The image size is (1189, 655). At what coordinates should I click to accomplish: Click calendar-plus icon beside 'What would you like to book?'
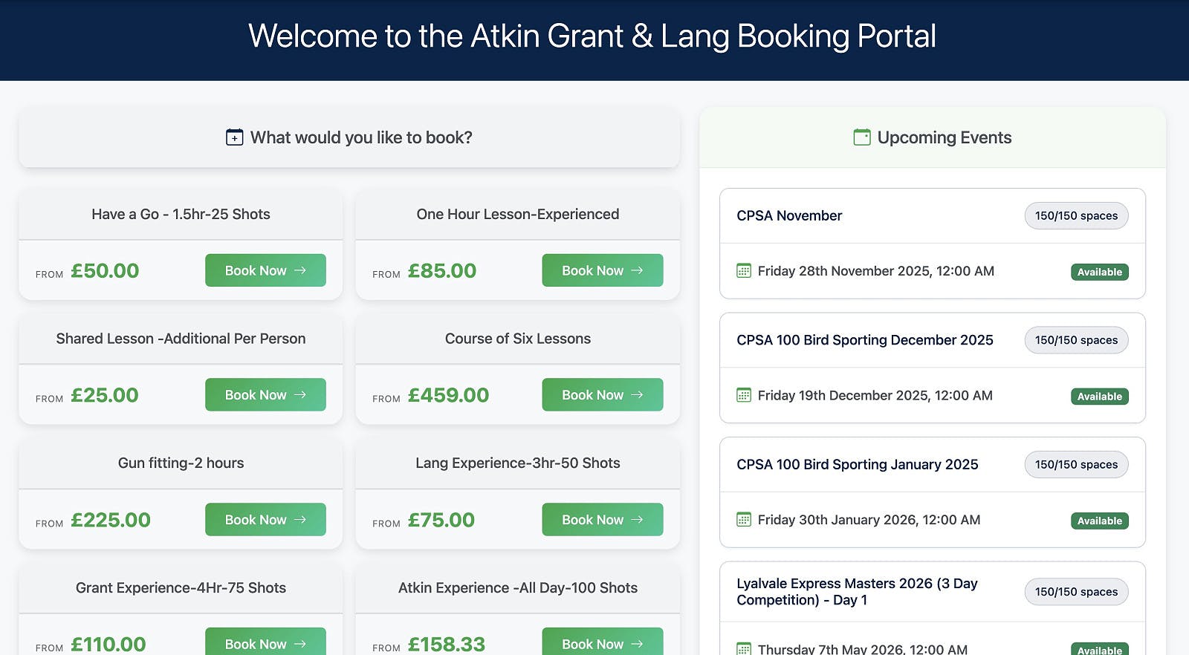tap(234, 137)
